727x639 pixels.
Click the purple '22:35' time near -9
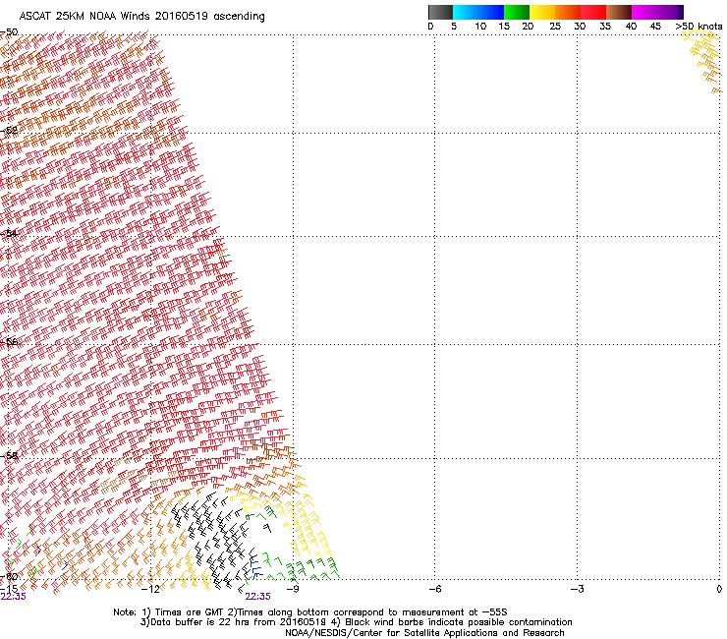pyautogui.click(x=257, y=597)
